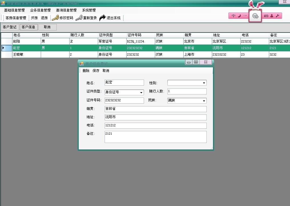Screen dimensions: 290x206
Task: Click the wrench settings icon in IME bar
Action: point(277,16)
